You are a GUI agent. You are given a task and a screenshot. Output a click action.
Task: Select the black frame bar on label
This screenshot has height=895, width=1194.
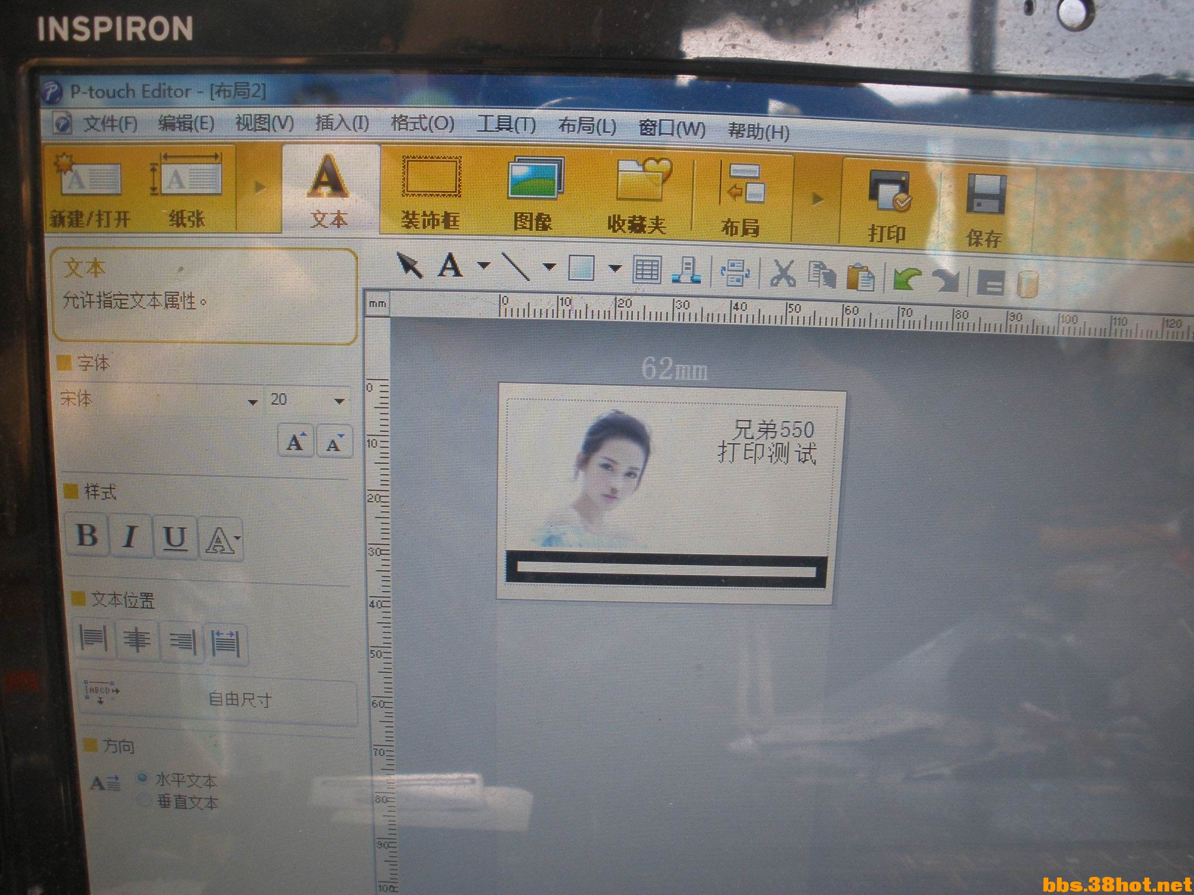pyautogui.click(x=666, y=568)
